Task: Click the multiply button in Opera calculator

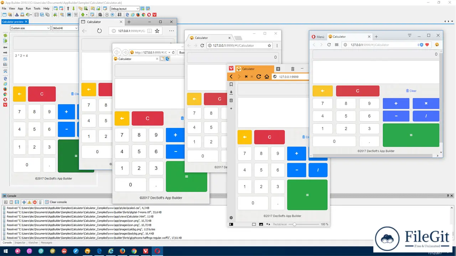Action: [x=426, y=103]
